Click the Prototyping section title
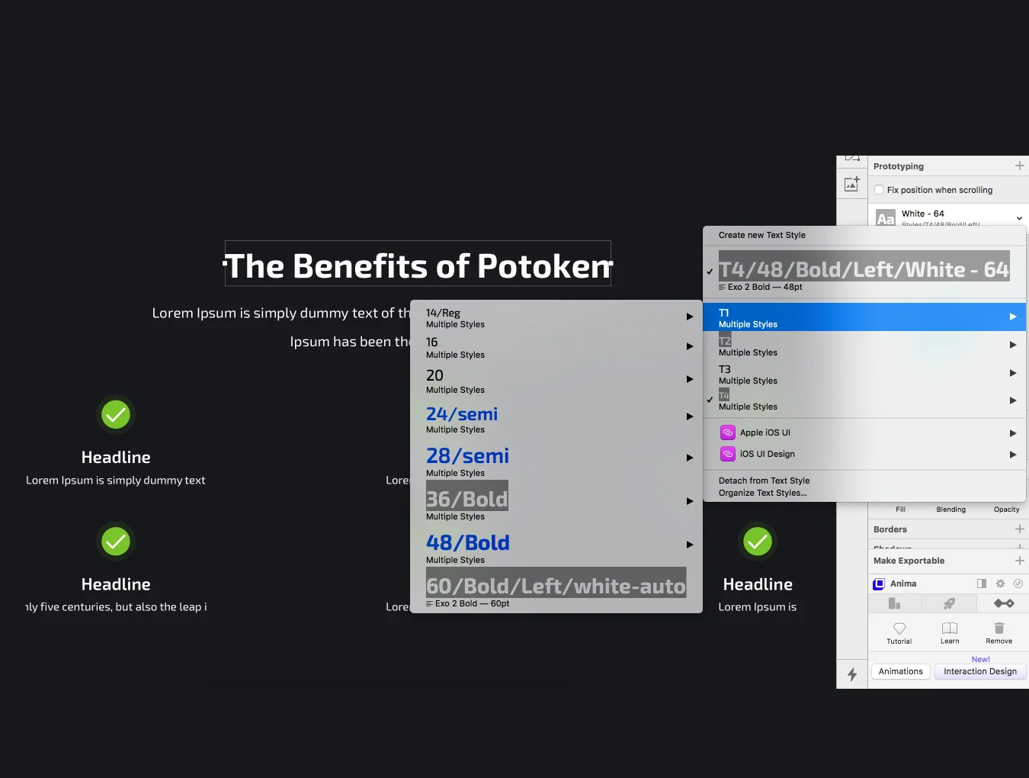The height and width of the screenshot is (778, 1029). click(x=899, y=166)
